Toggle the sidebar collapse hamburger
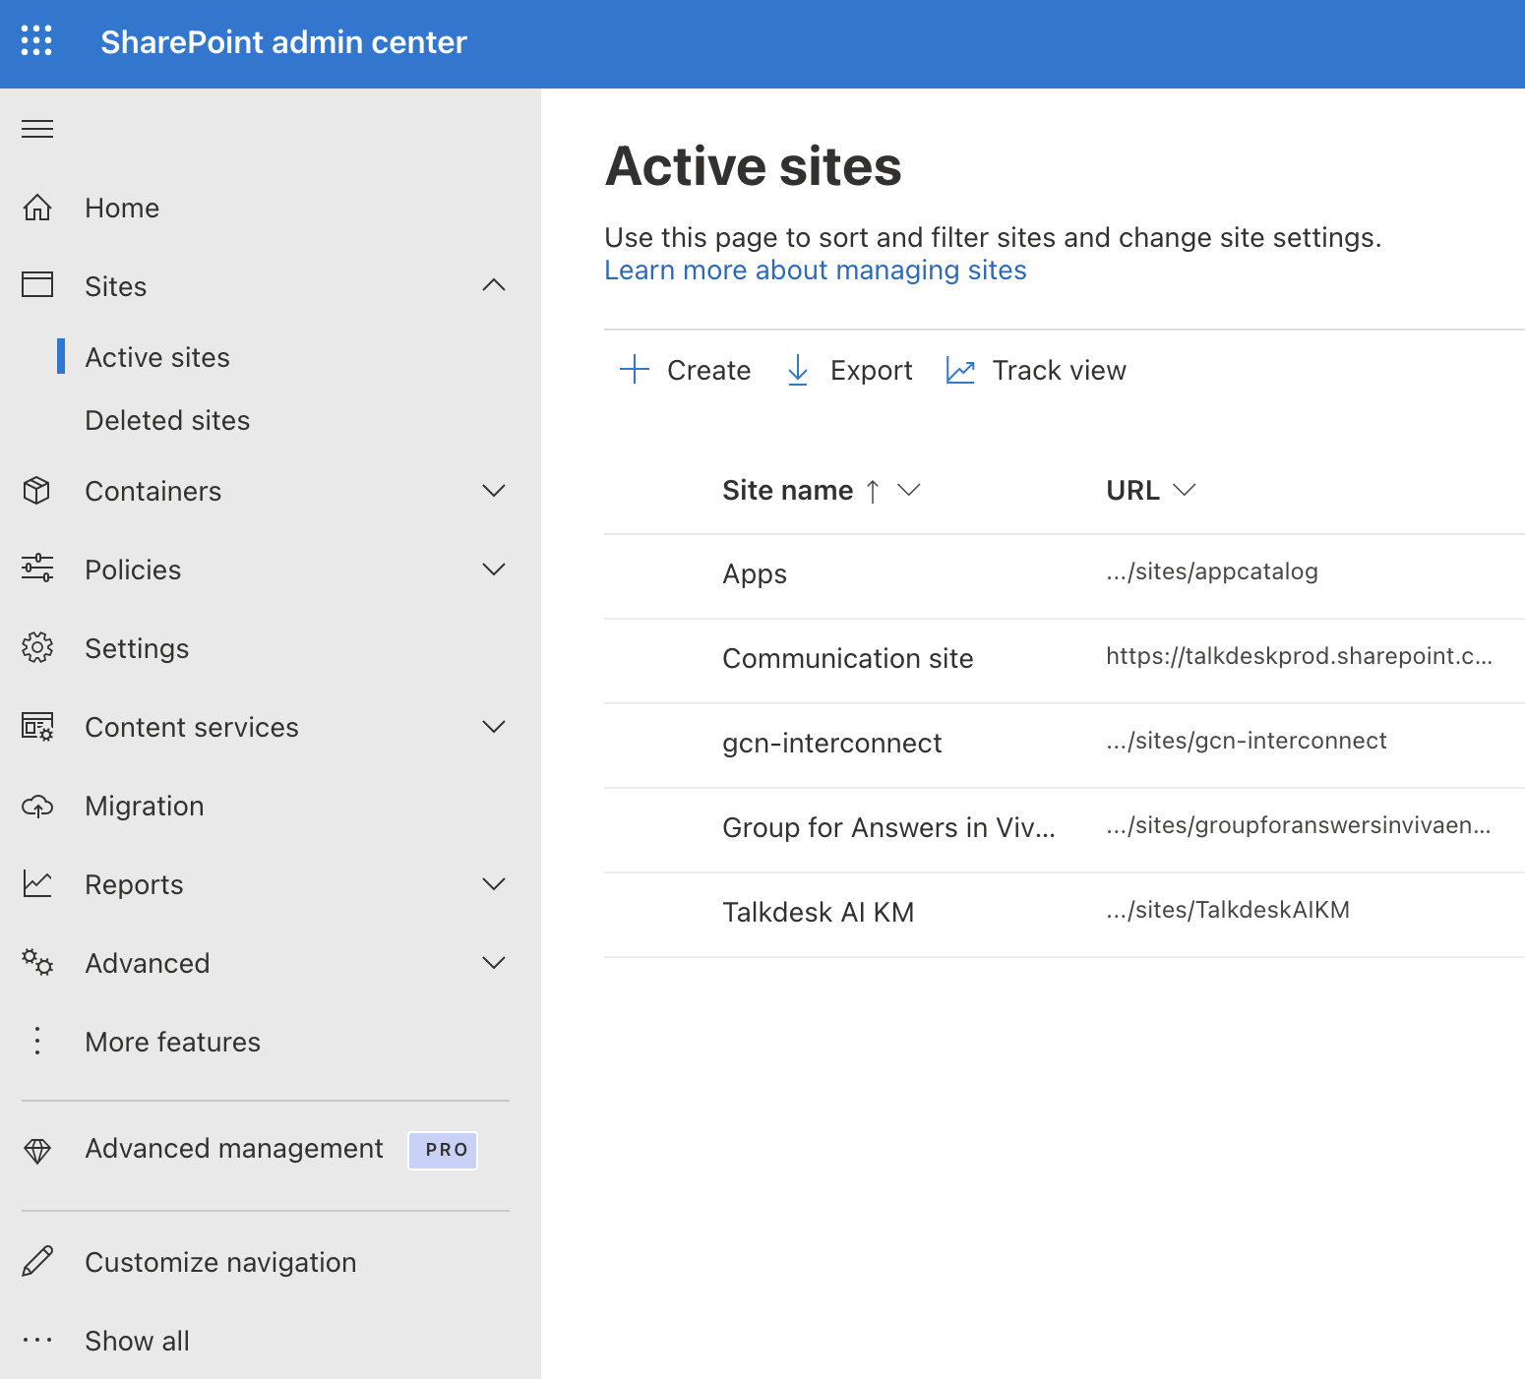The height and width of the screenshot is (1379, 1525). click(36, 128)
